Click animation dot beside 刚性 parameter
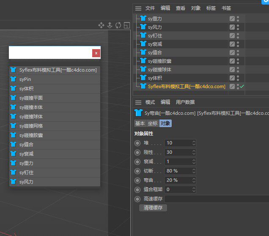Viewport: 269px width, 236px height. click(x=137, y=152)
